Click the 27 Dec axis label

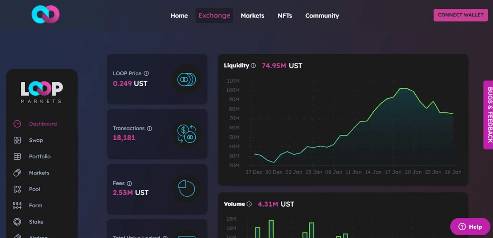click(x=254, y=172)
